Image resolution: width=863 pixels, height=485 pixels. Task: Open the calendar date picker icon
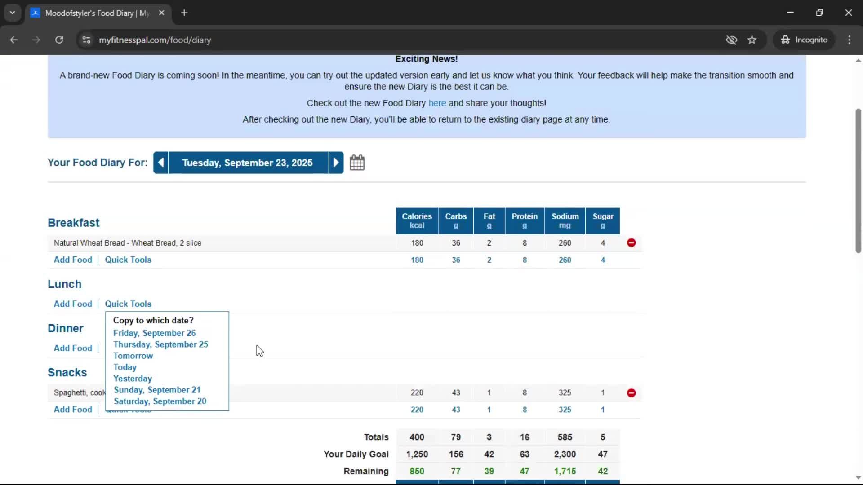pyautogui.click(x=357, y=163)
